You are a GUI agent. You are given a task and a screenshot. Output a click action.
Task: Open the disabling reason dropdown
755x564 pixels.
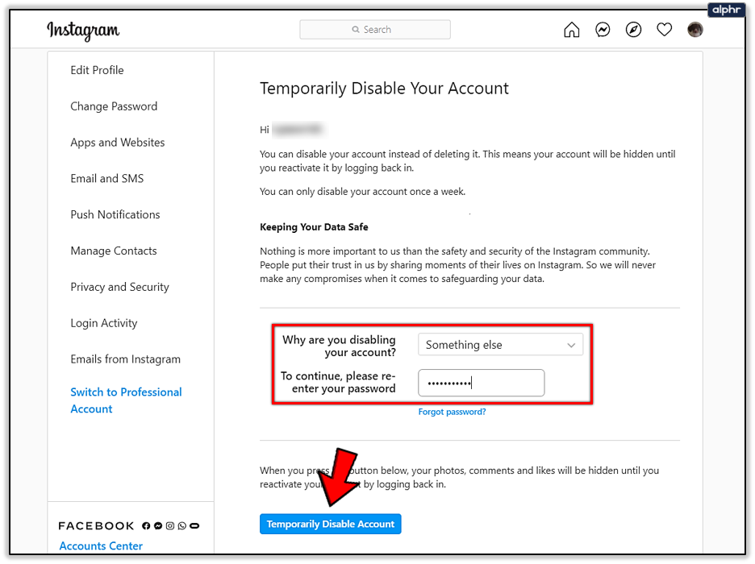tap(500, 345)
